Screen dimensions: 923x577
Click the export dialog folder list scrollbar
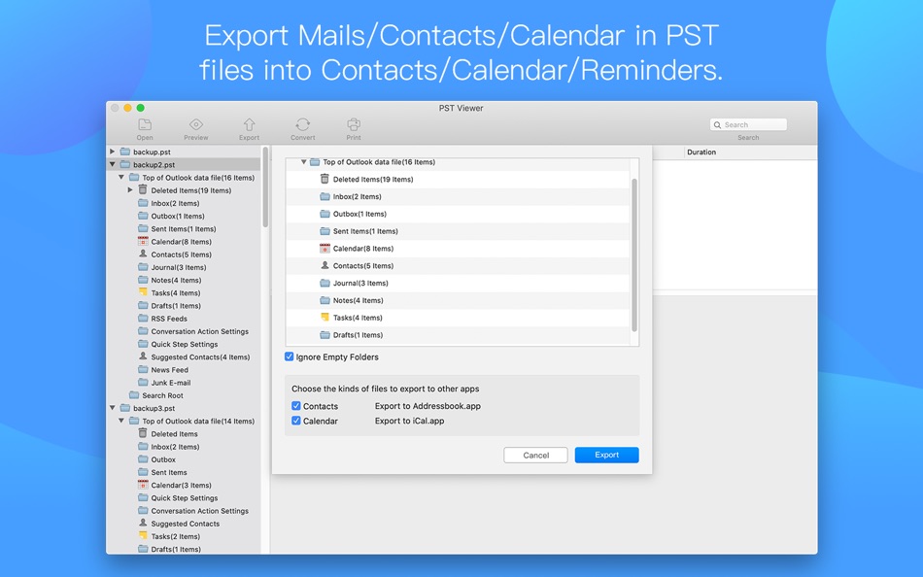(x=634, y=255)
